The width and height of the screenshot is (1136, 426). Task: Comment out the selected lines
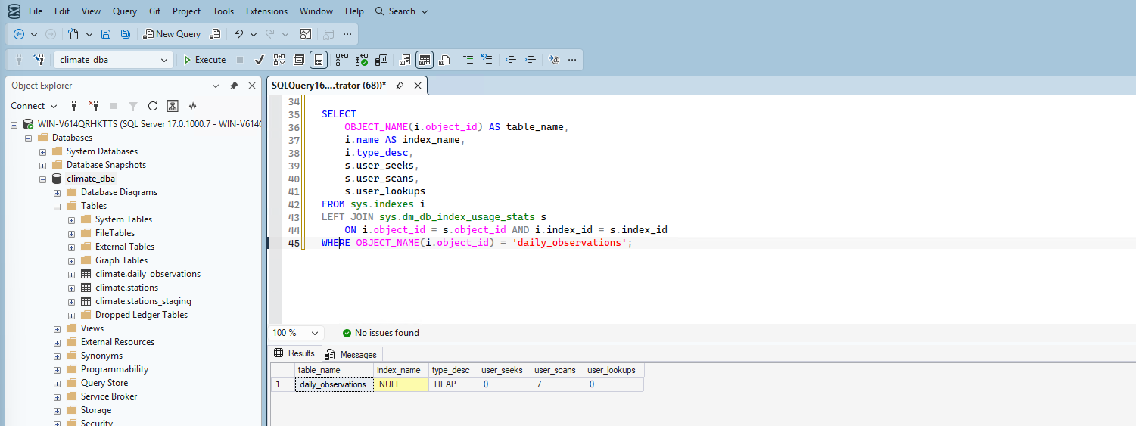click(x=468, y=60)
